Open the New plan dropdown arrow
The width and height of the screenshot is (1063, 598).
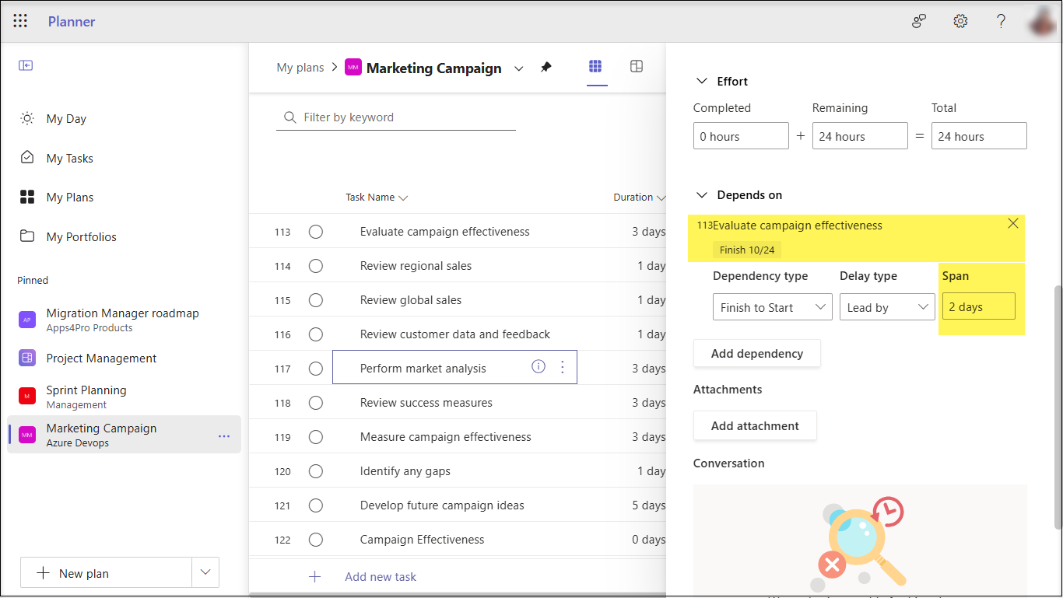click(205, 572)
